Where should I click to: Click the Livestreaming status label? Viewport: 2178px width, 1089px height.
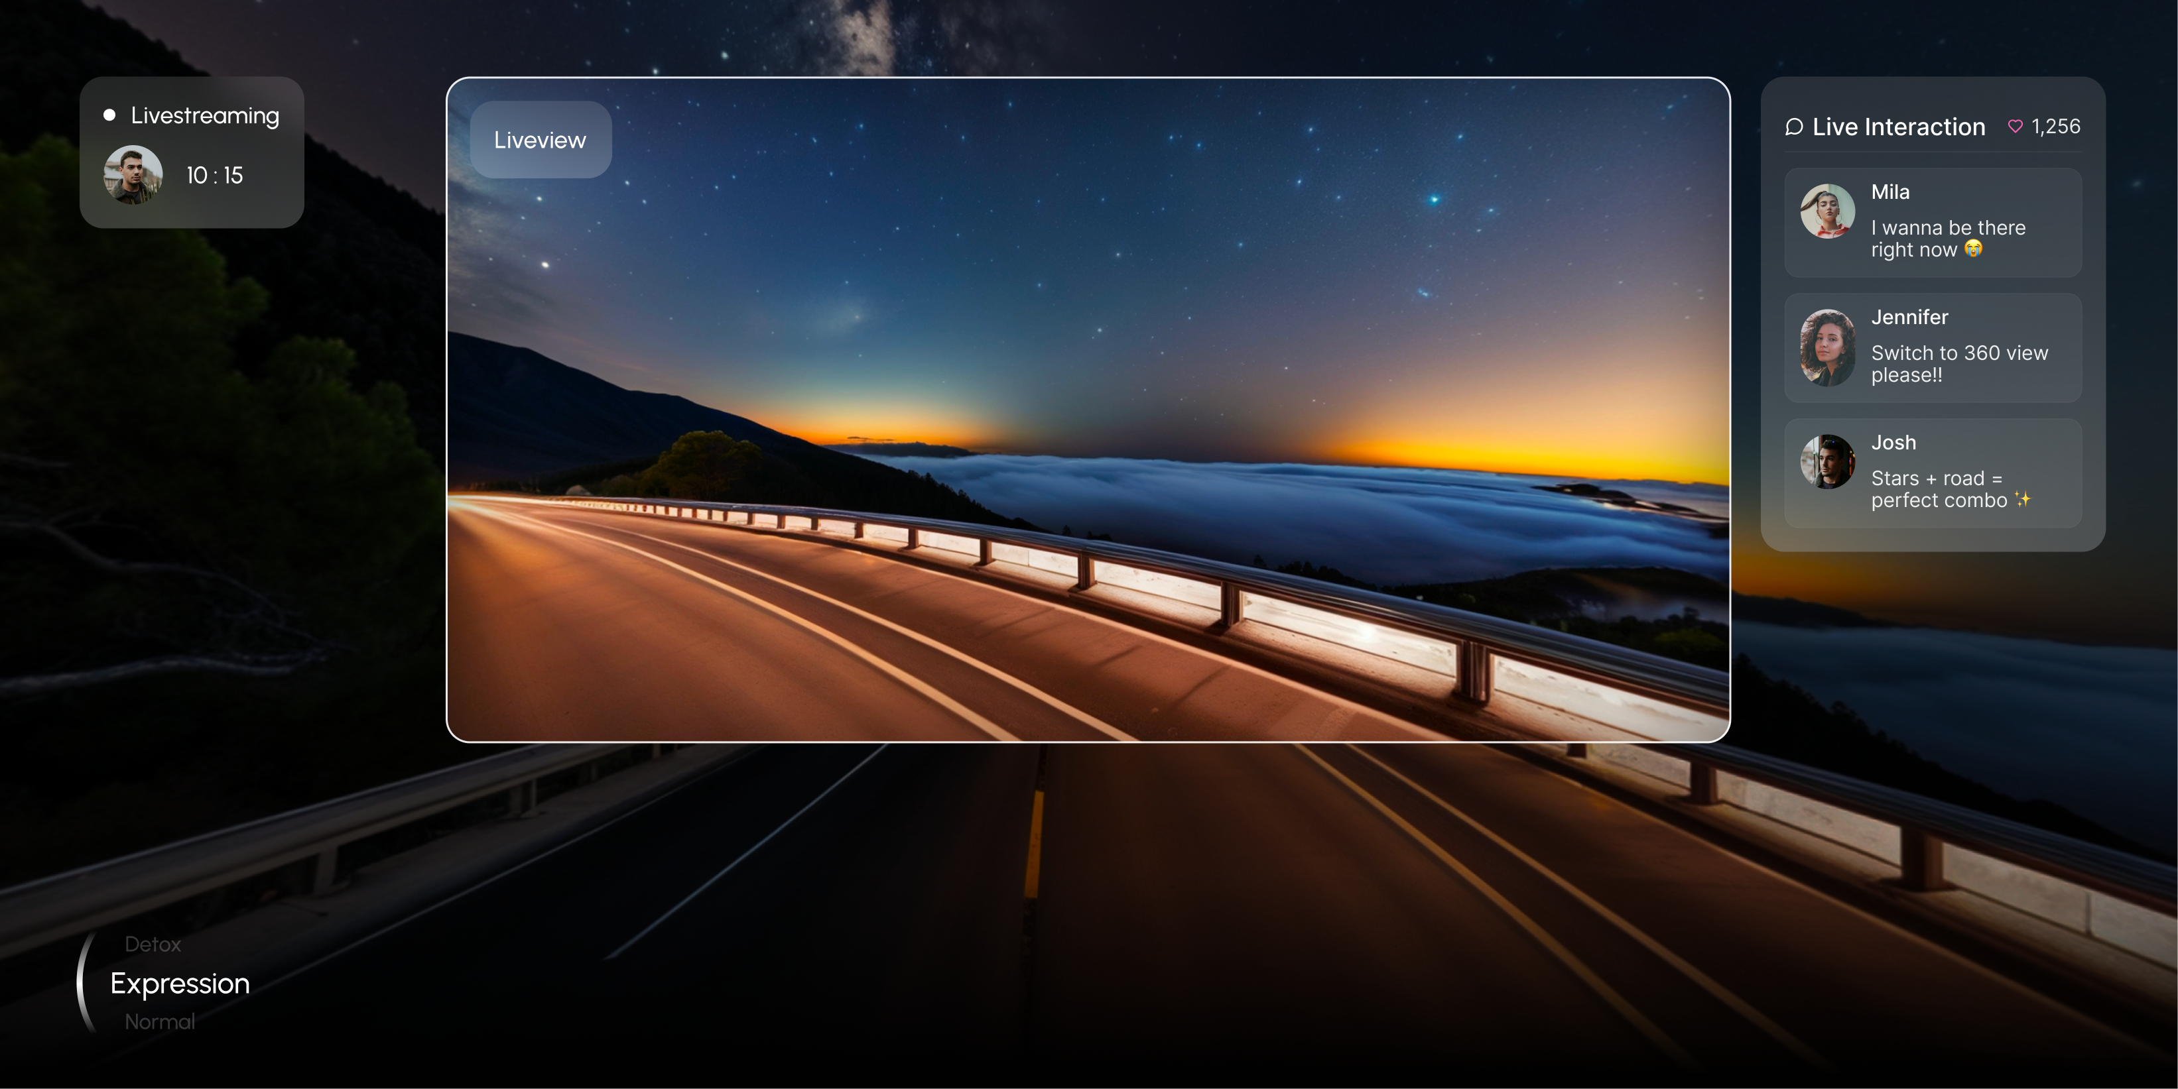tap(205, 116)
